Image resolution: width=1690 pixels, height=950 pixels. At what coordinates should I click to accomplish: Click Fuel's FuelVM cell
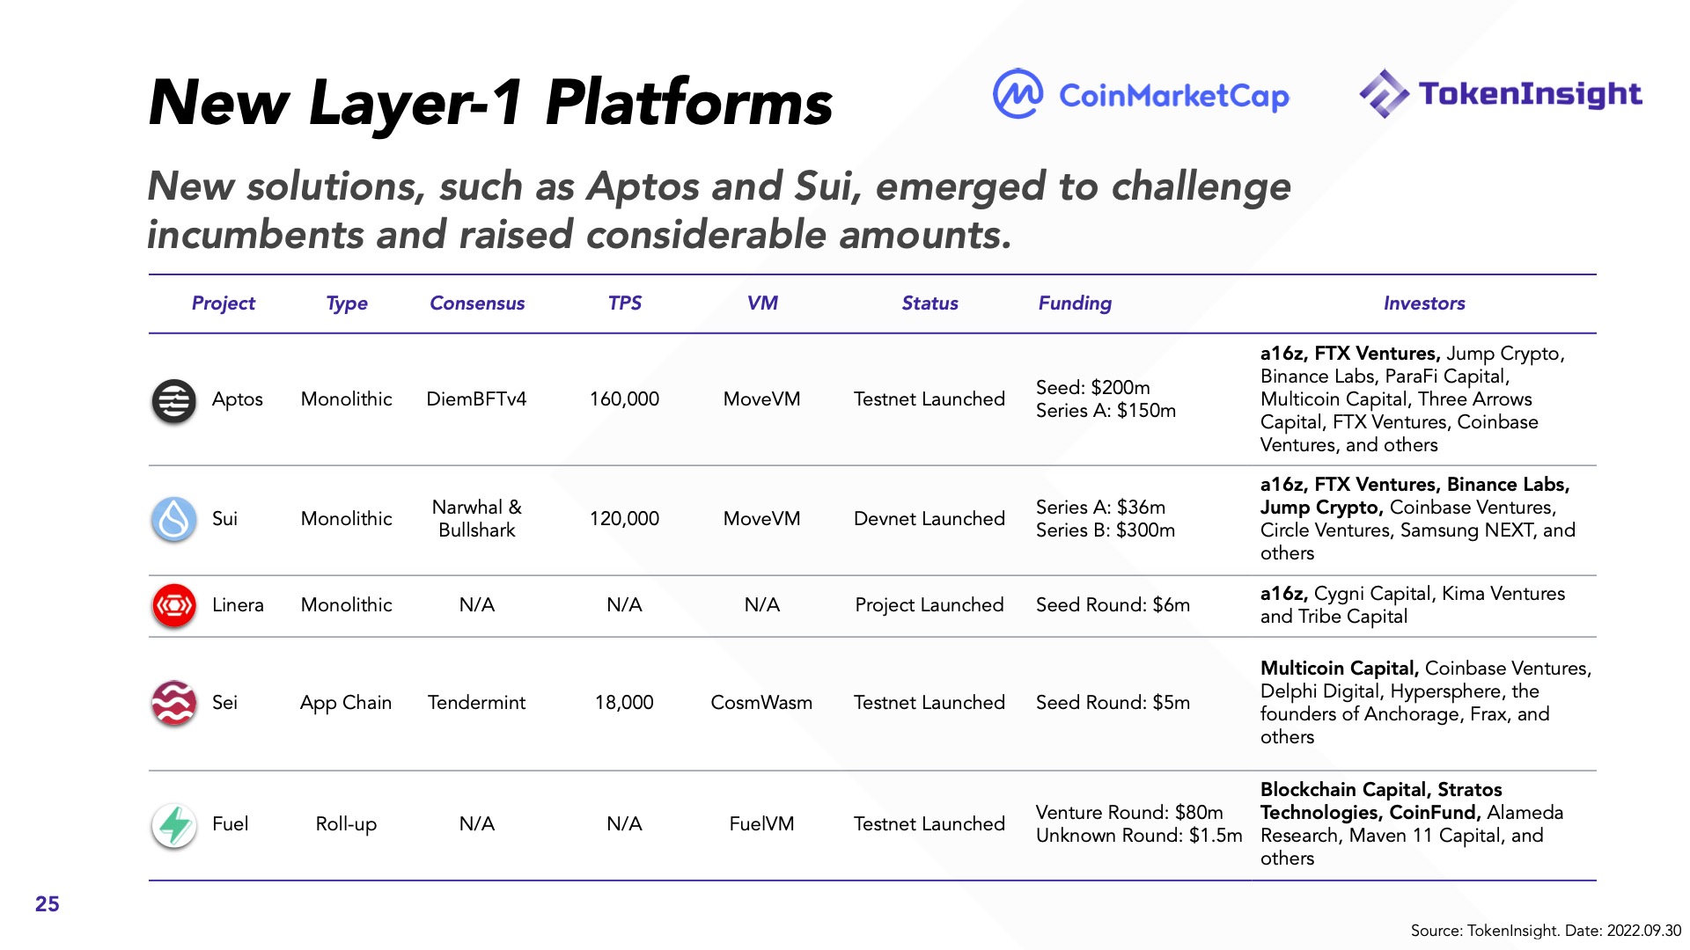coord(761,824)
